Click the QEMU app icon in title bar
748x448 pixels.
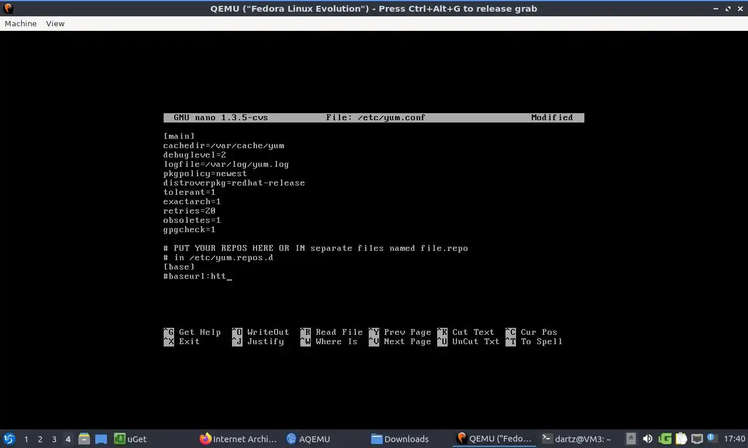(x=8, y=8)
